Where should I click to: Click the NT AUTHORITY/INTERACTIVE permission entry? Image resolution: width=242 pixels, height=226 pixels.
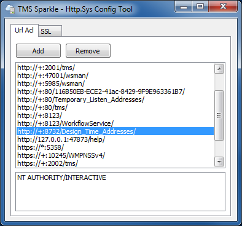pos(61,177)
